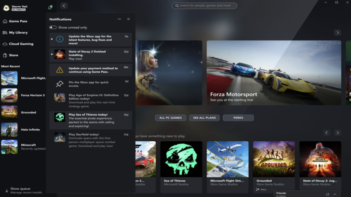This screenshot has height=197, width=351.
Task: Click the pin Xbox app notification icon
Action: (60, 83)
